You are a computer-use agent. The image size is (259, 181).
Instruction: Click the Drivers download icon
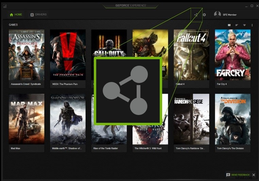click(x=32, y=15)
